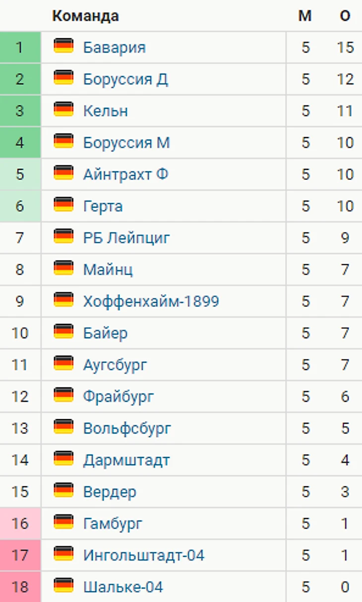Click the German flag beside Бавария
362x602 pixels.
(63, 46)
